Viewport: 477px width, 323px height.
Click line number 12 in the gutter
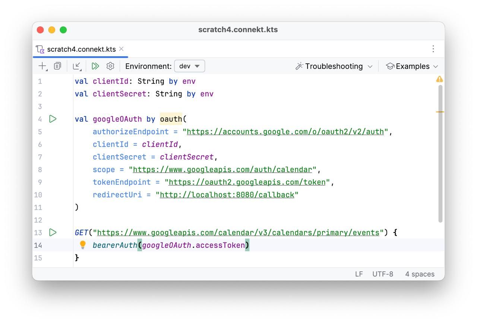(38, 220)
